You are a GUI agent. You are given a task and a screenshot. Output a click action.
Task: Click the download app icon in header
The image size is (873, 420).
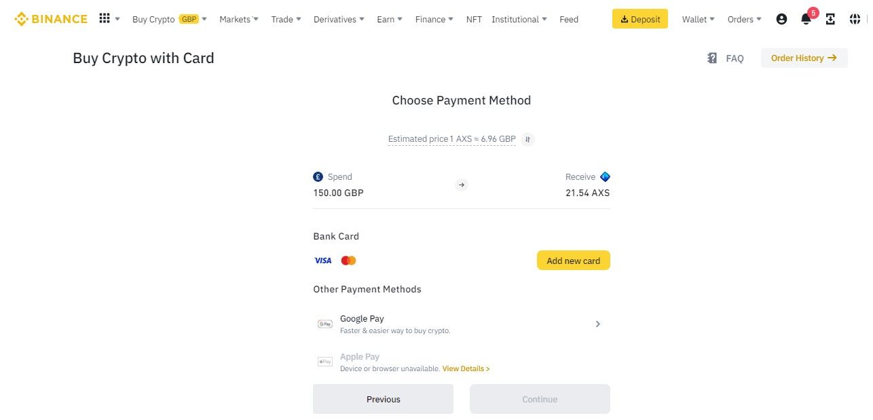click(830, 19)
